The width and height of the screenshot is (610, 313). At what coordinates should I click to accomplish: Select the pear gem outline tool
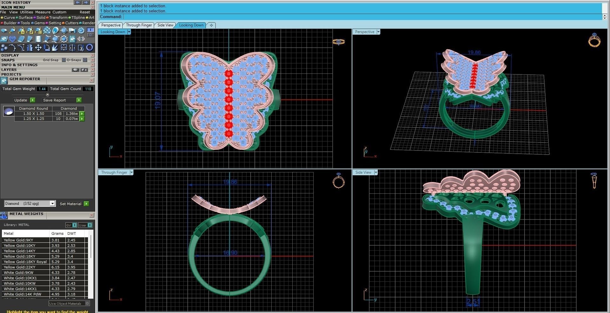(55, 31)
